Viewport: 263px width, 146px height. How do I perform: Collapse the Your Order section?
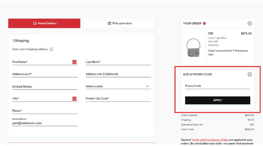tap(250, 23)
